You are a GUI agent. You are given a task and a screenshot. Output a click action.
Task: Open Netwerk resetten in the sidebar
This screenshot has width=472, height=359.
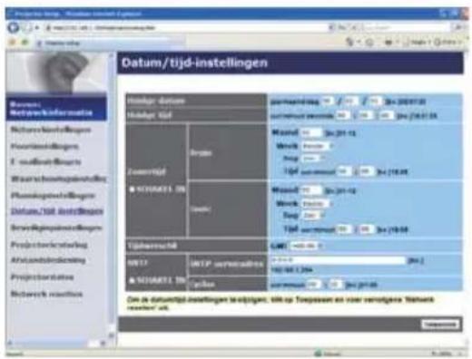point(46,294)
